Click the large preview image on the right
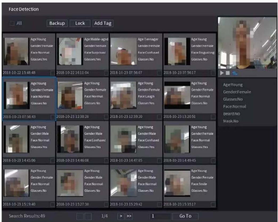The width and height of the screenshot is (278, 222). [x=247, y=43]
